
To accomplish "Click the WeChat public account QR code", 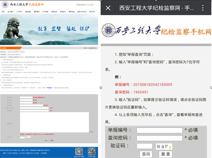I will point(79,152).
